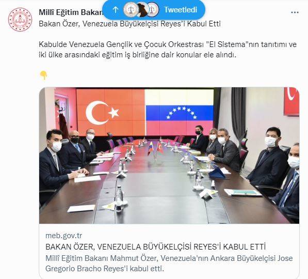The height and width of the screenshot is (279, 308).
Task: Open the Millî Eğitim Bakanlığı red emblem profile picture
Action: [x=20, y=20]
